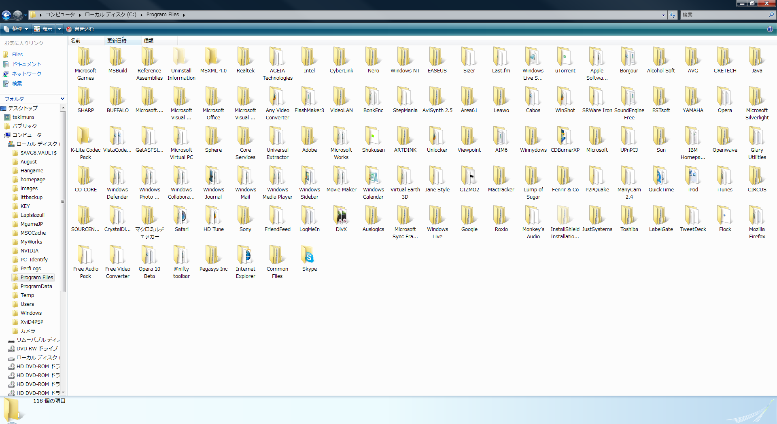
Task: Open the recent pages dropdown arrow
Action: (25, 15)
